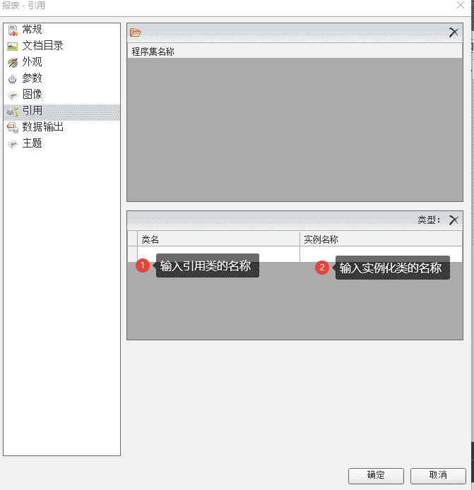Remove assembly with top X icon

tap(454, 32)
